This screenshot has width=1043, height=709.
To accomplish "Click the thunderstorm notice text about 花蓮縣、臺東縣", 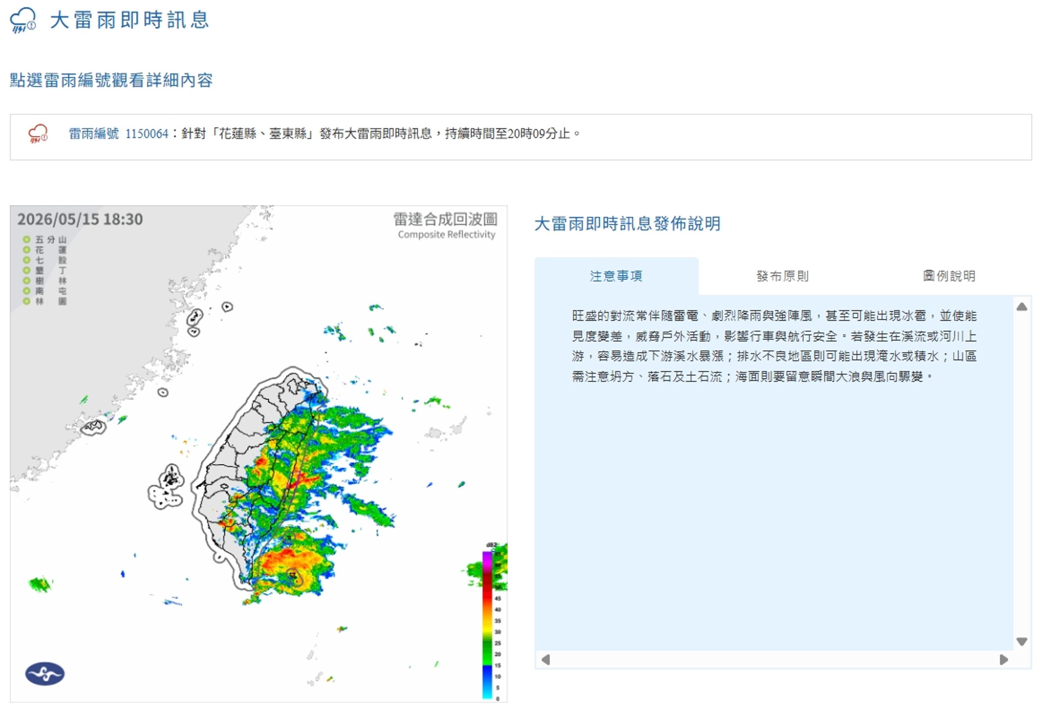I will pyautogui.click(x=381, y=134).
